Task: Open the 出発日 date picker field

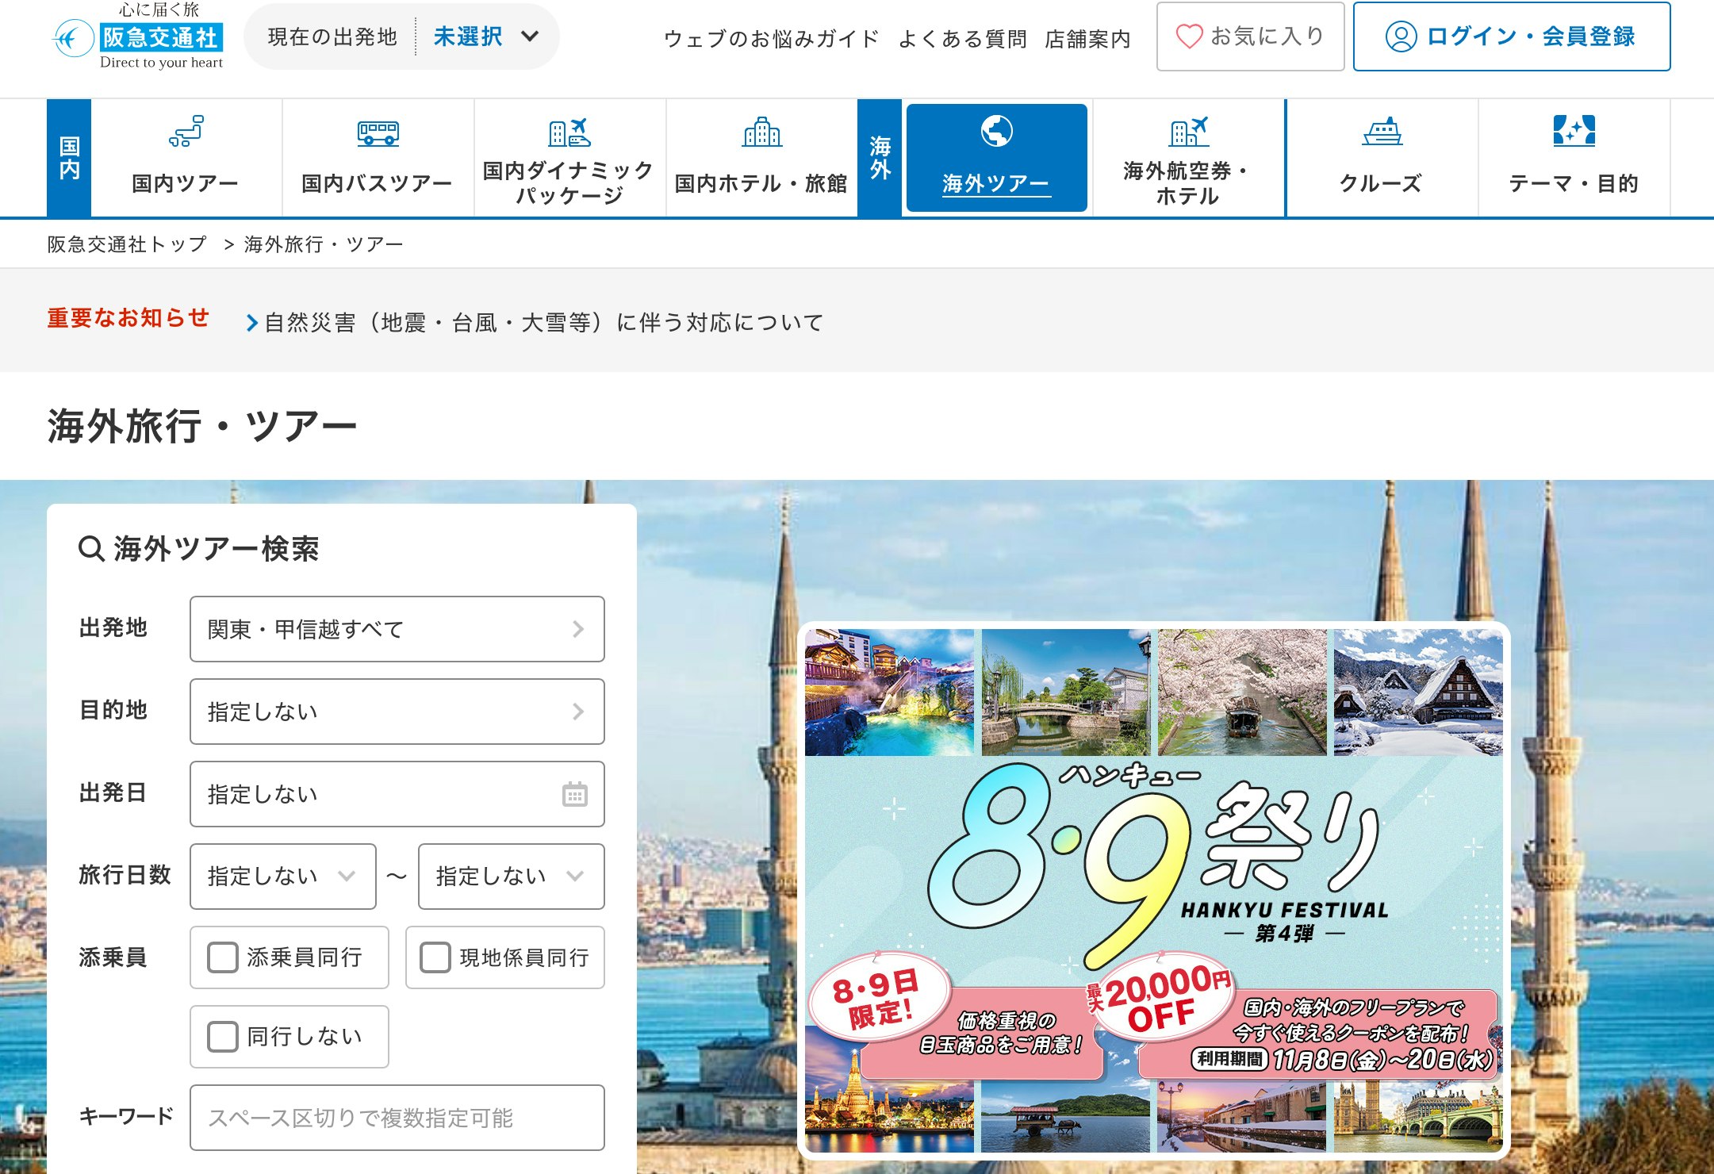Action: 397,794
